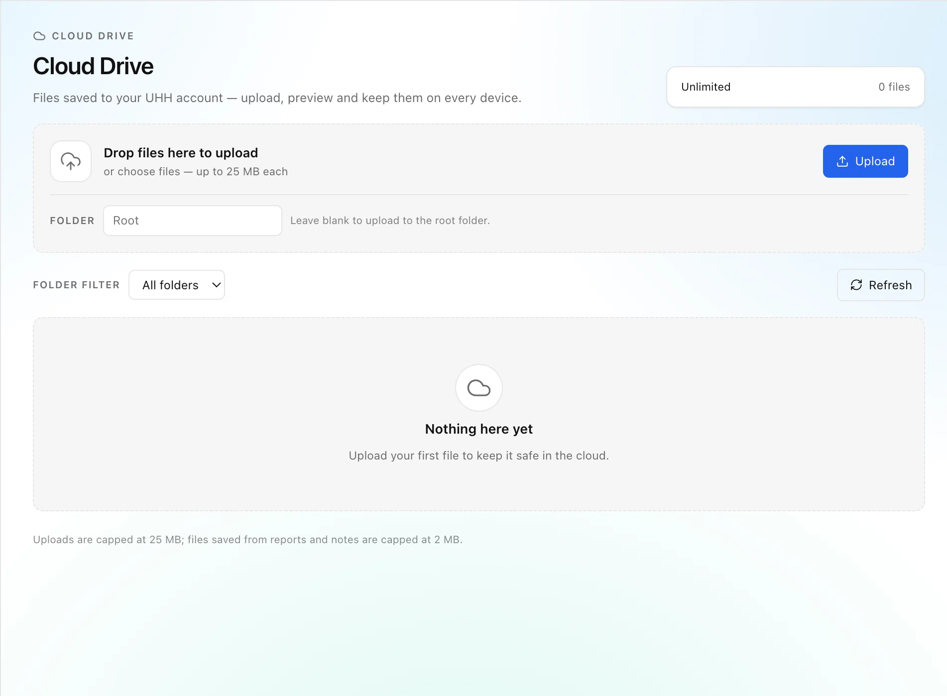Open the All folders filter dropdown
Screen dimensions: 947x696
[x=177, y=285]
